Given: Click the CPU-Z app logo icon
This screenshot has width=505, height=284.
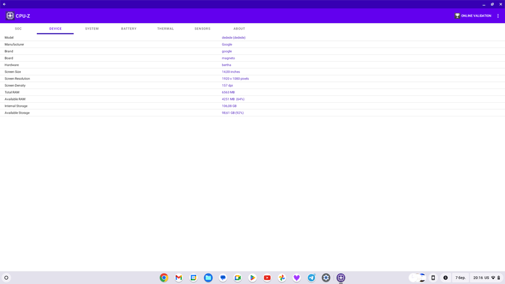Looking at the screenshot, I should pos(10,16).
